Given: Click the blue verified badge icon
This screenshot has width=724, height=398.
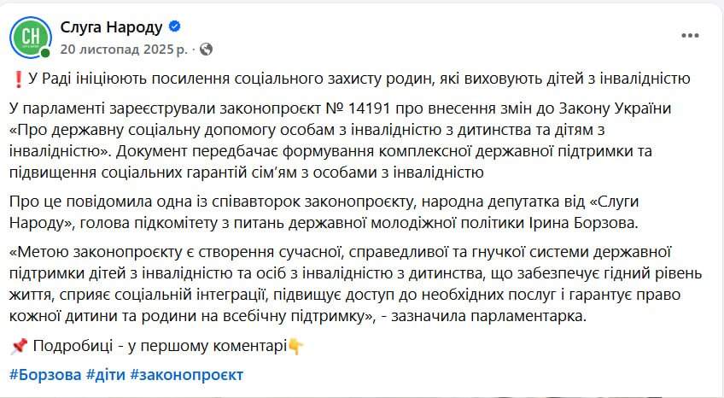Looking at the screenshot, I should (175, 27).
